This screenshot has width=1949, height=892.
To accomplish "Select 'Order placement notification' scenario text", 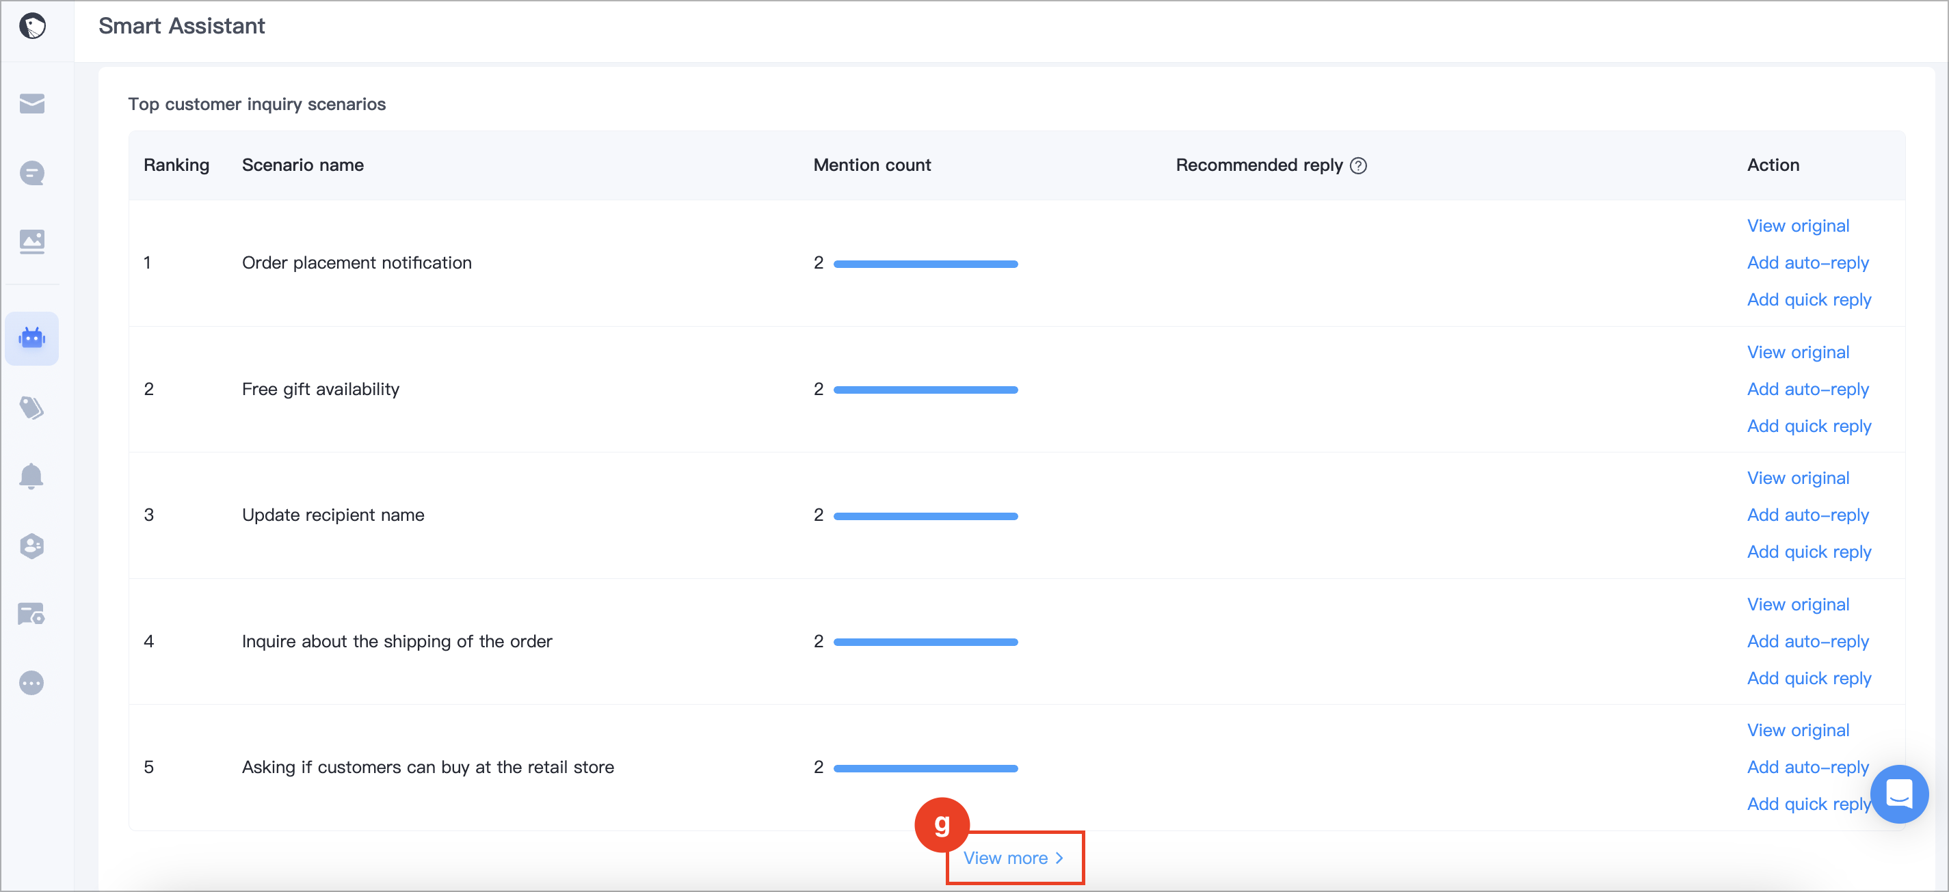I will tap(356, 263).
